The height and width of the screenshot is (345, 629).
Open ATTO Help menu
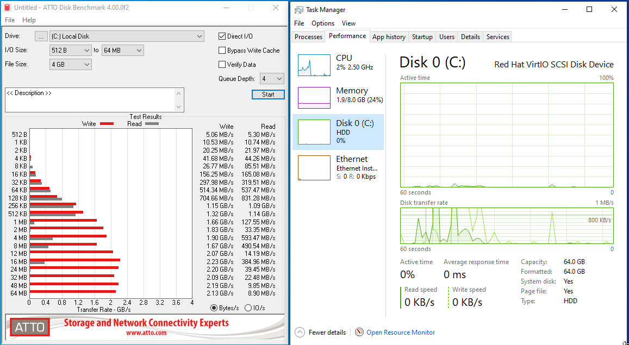(29, 20)
